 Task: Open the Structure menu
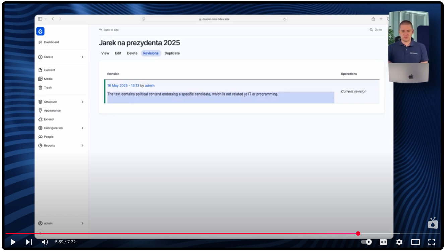point(50,102)
